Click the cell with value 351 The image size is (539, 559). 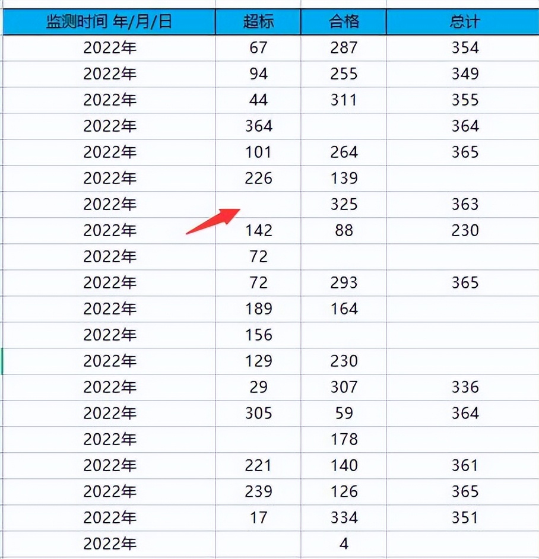[x=462, y=517]
